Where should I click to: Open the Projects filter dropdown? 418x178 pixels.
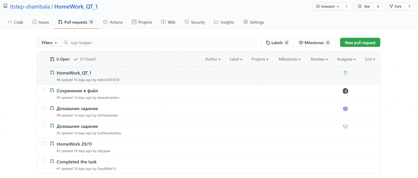pyautogui.click(x=260, y=59)
